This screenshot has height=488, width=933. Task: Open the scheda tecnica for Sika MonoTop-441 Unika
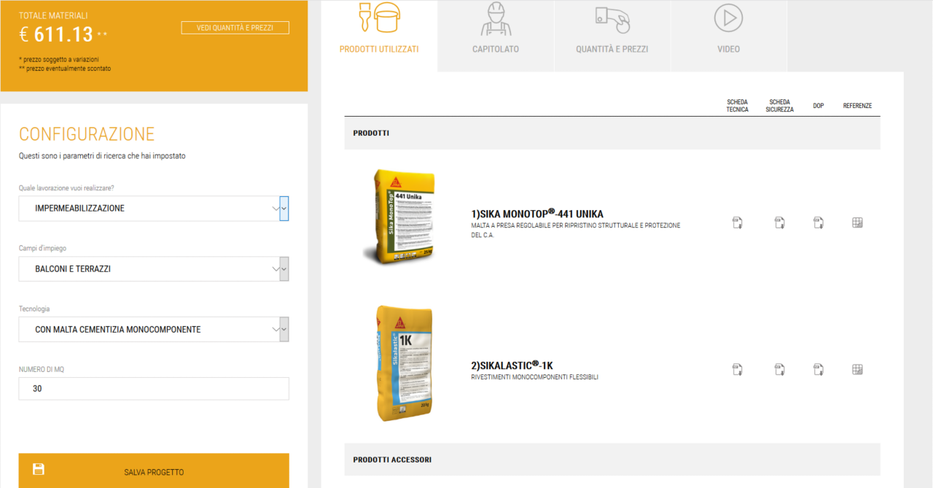point(737,222)
